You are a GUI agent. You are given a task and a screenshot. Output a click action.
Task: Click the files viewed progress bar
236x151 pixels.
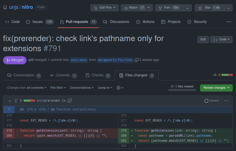(x=182, y=90)
